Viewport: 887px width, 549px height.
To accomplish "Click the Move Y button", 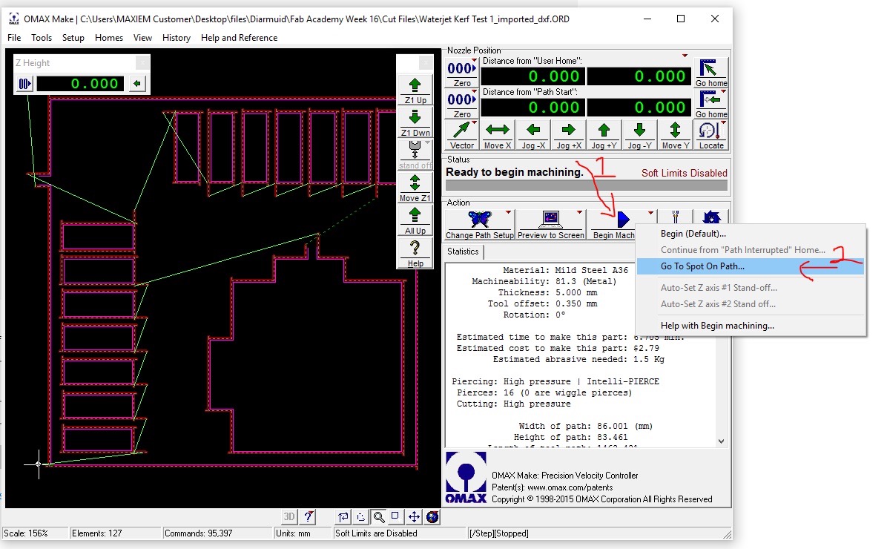I will [676, 135].
